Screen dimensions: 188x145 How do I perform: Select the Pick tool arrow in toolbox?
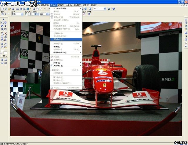4,19
